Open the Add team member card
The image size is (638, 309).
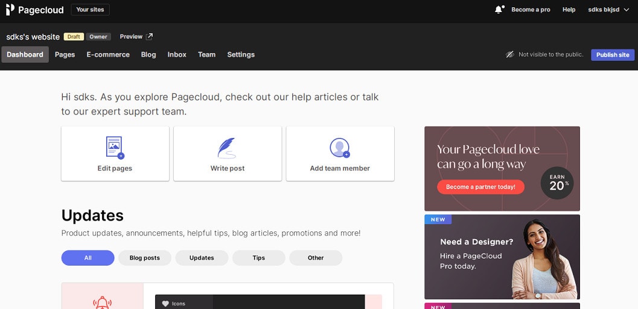(x=340, y=154)
